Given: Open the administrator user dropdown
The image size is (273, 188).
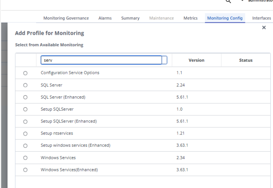Looking at the screenshot, I should pyautogui.click(x=242, y=1).
